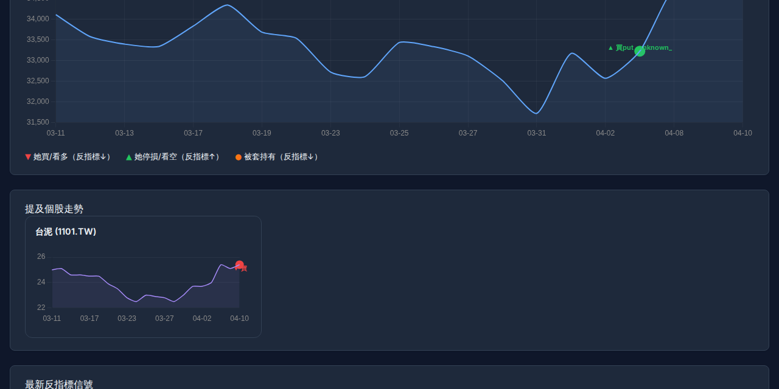The image size is (779, 389).
Task: Click the 提及個股走勢 section heading
Action: [x=54, y=208]
